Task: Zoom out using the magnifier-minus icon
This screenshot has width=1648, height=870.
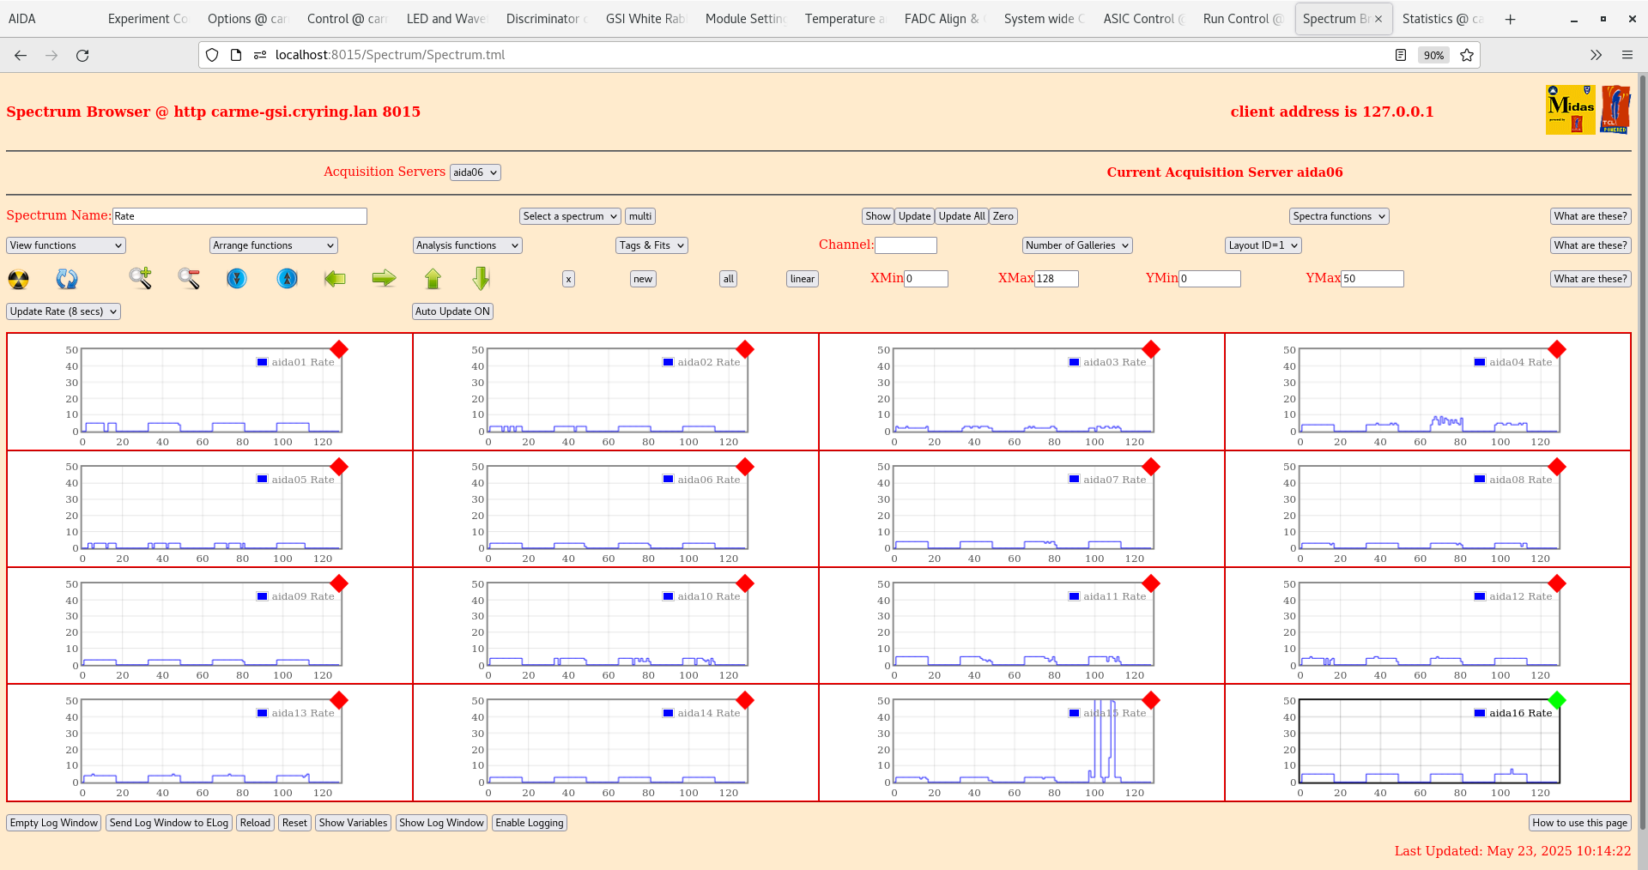Action: 189,279
